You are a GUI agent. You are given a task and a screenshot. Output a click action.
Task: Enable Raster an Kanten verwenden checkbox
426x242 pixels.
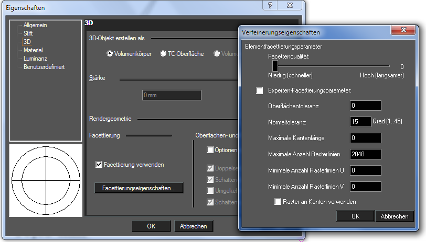pos(278,202)
